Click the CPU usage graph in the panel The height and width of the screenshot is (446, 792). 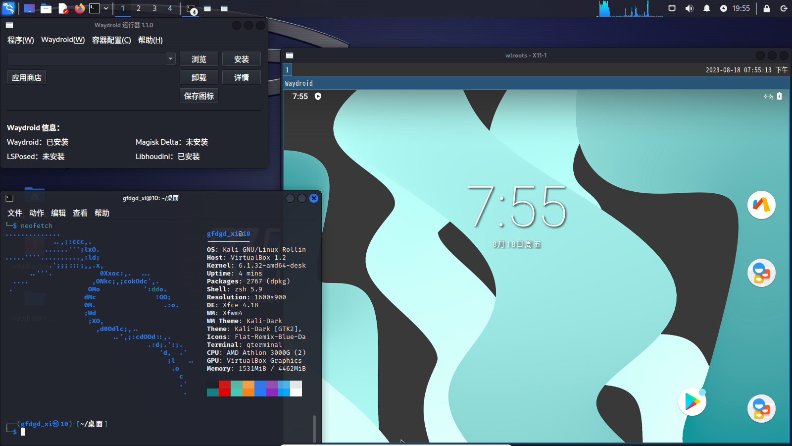point(630,8)
